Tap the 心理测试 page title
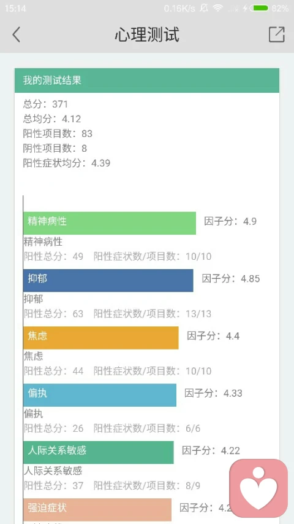 coord(147,34)
